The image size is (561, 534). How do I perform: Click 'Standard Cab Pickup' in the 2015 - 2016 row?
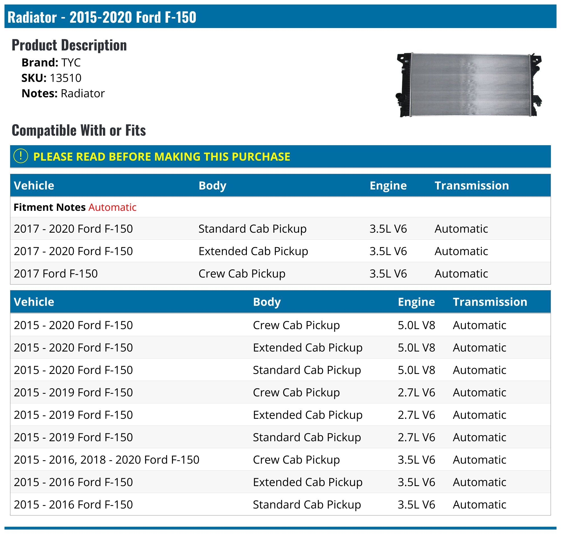(307, 505)
